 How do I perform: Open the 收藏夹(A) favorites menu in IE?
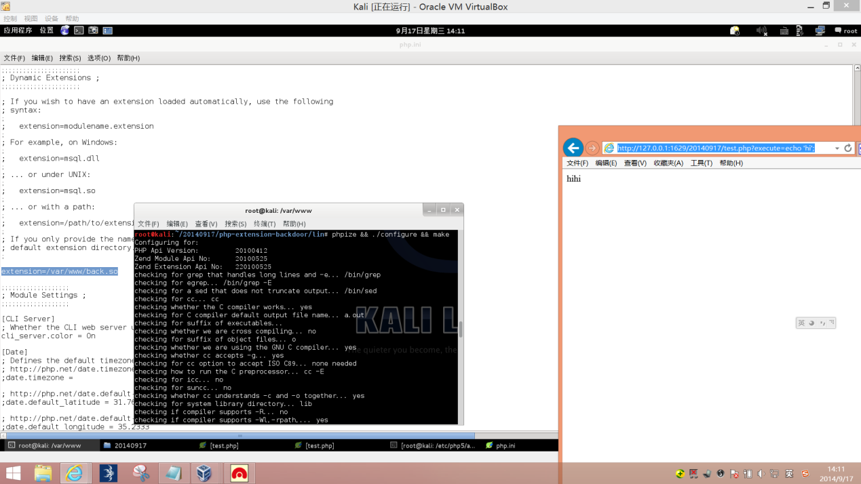pyautogui.click(x=668, y=163)
